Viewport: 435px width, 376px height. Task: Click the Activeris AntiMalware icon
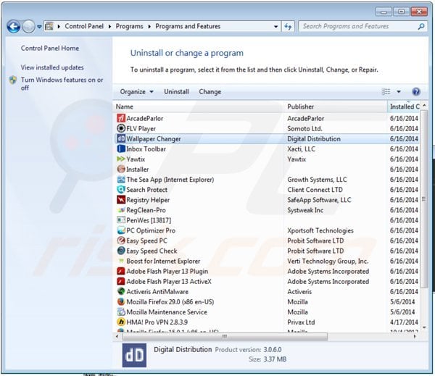click(121, 291)
